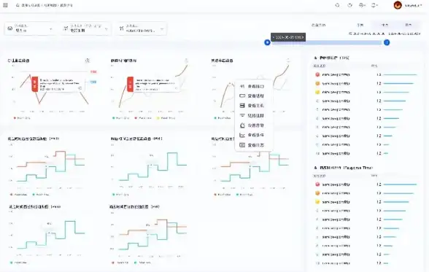Select the red-medal row in the Response Time ranking
The image size is (429, 272).
coord(366,184)
